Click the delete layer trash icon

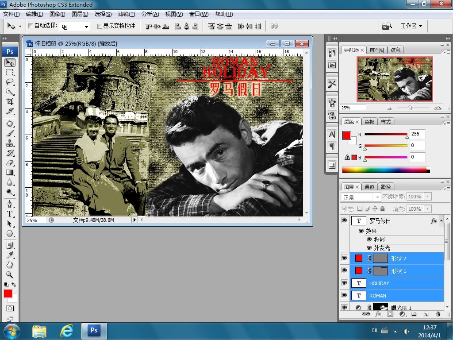point(438,314)
